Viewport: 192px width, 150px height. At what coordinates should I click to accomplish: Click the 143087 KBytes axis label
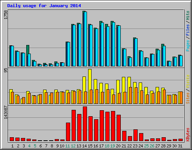(x=6, y=112)
